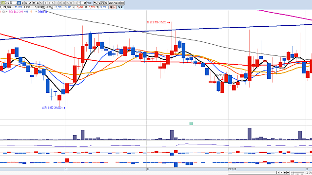Click the last bottom-right corner chart icon
The width and height of the screenshot is (312, 175).
click(x=310, y=173)
